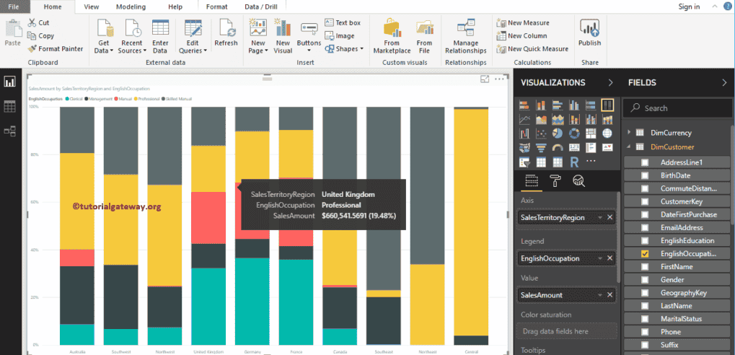735x355 pixels.
Task: Open the Format ribbon tab
Action: pos(216,6)
